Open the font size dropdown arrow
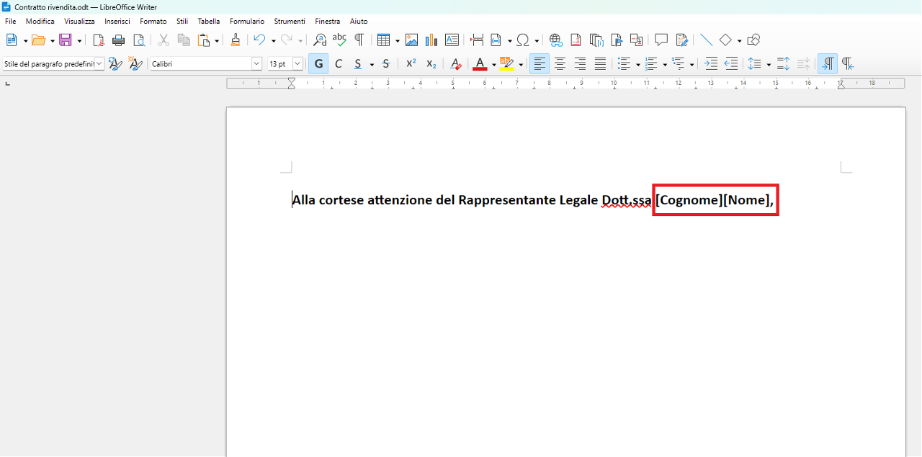The image size is (922, 457). point(297,64)
